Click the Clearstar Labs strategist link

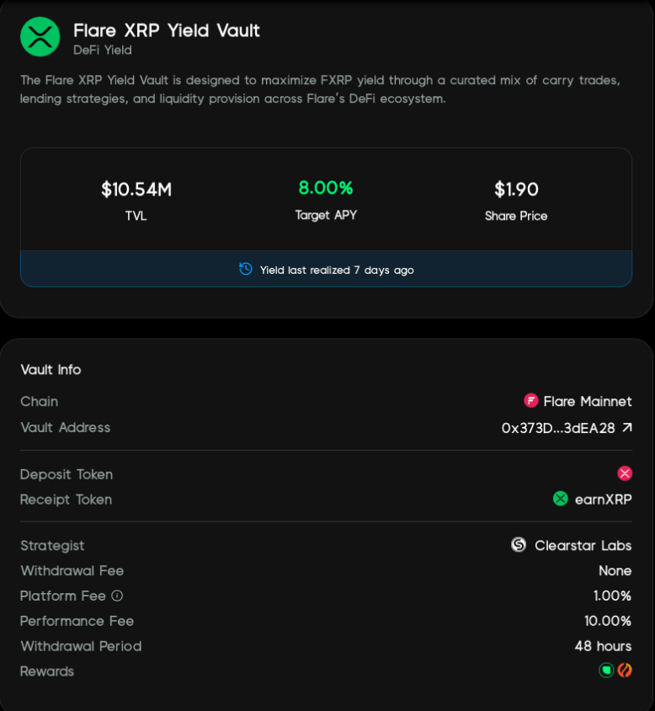pos(583,545)
